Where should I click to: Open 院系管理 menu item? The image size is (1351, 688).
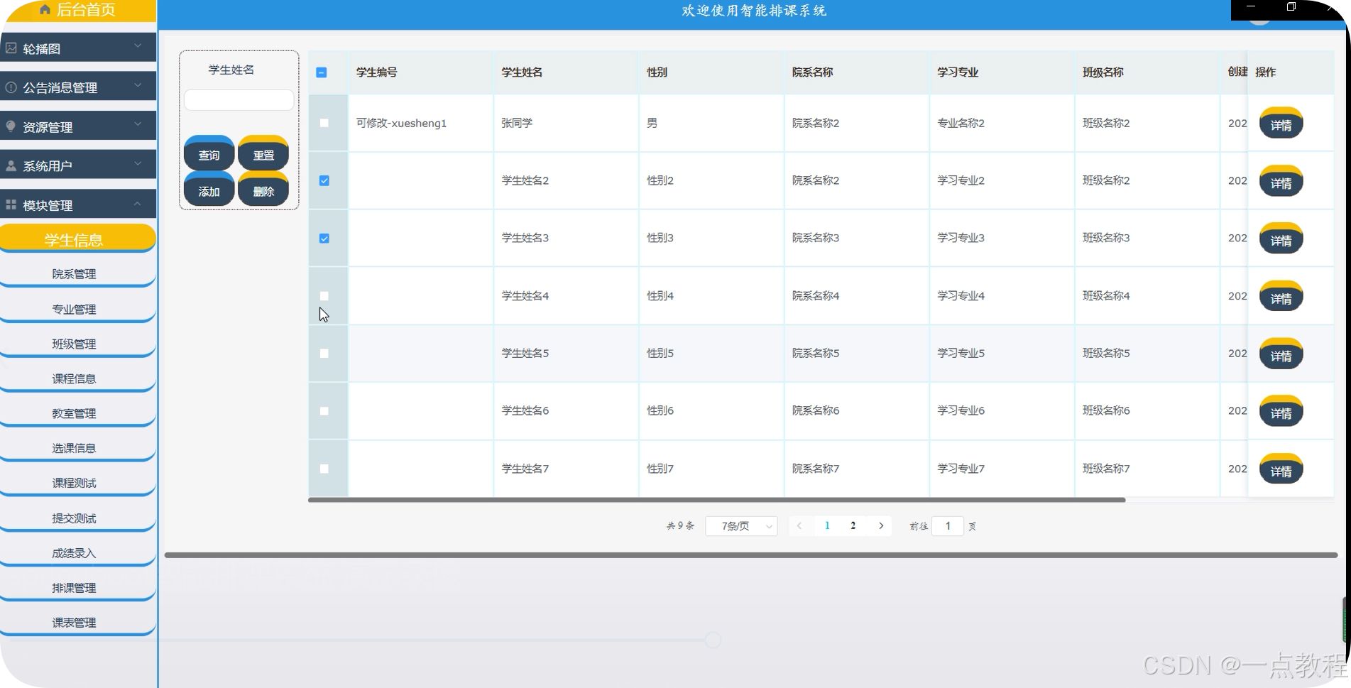tap(78, 274)
